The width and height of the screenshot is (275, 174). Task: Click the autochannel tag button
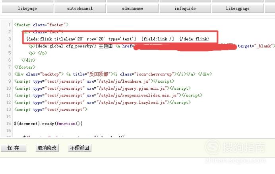[80, 8]
